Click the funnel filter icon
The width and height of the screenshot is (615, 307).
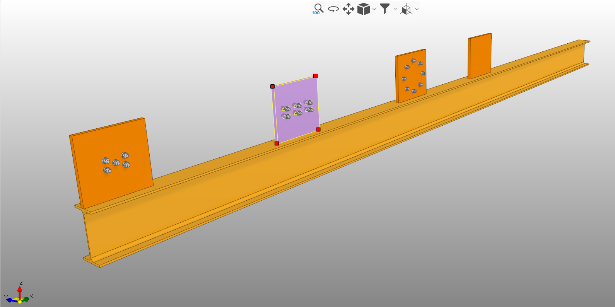(385, 9)
